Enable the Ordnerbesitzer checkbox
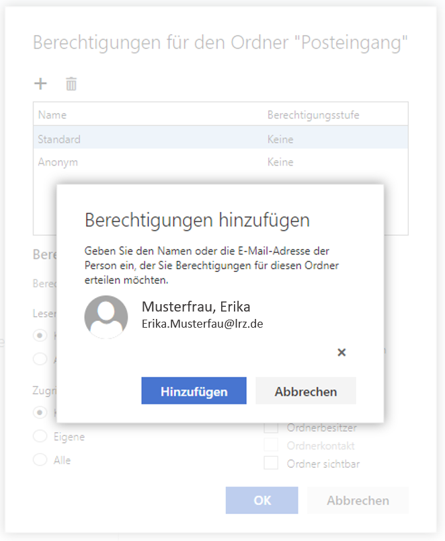 [x=271, y=428]
